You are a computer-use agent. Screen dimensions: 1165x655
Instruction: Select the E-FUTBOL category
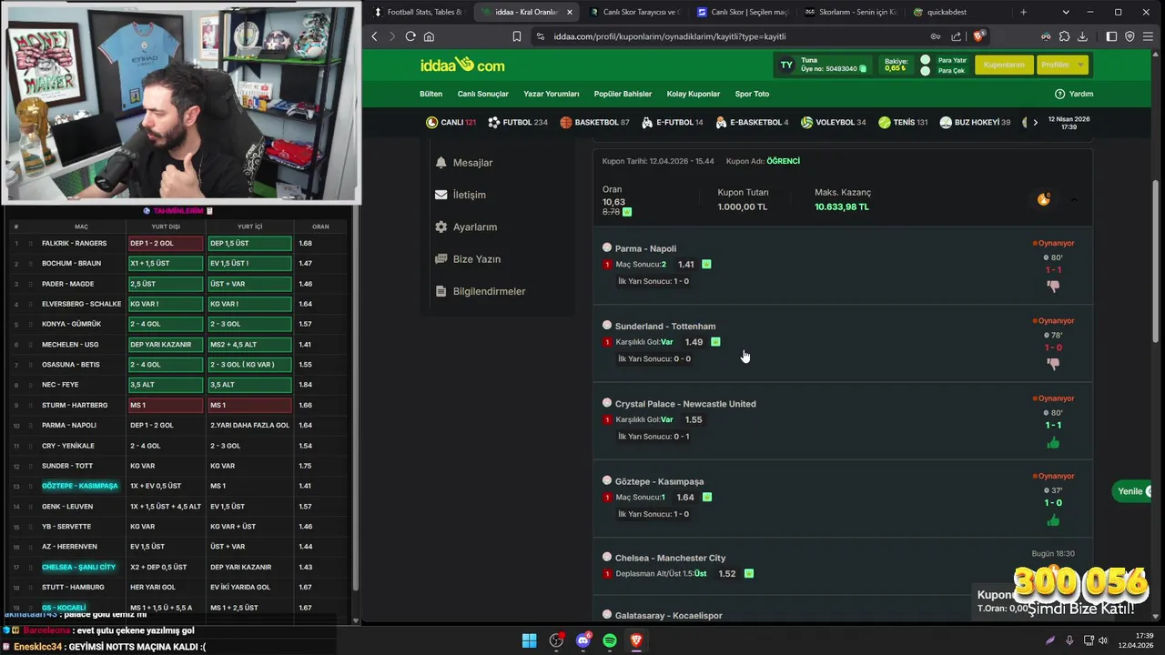(x=672, y=122)
